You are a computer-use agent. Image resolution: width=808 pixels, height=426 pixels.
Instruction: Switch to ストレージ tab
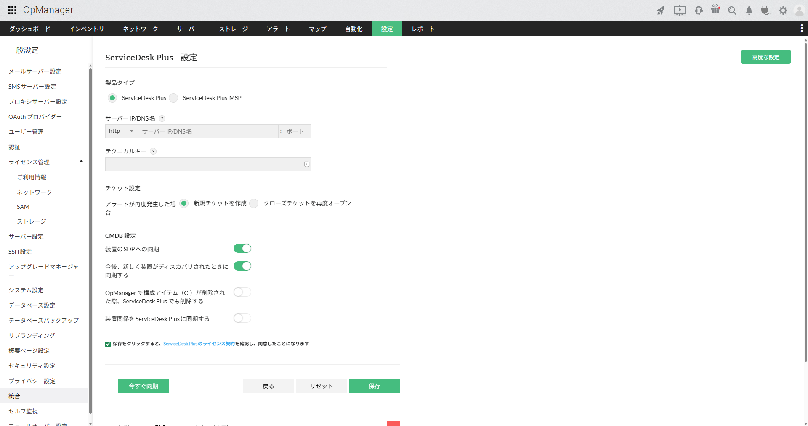pyautogui.click(x=234, y=29)
